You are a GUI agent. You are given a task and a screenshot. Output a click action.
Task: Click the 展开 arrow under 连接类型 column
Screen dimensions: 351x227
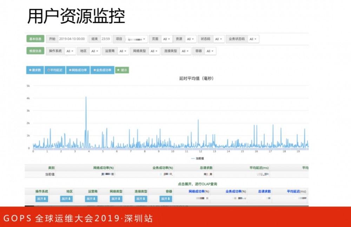[139, 199]
